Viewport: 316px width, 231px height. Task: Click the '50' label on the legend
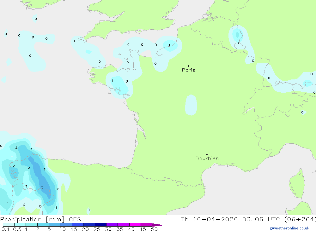[x=154, y=229]
